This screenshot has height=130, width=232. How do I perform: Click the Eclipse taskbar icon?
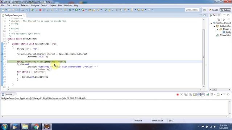[x=47, y=127]
